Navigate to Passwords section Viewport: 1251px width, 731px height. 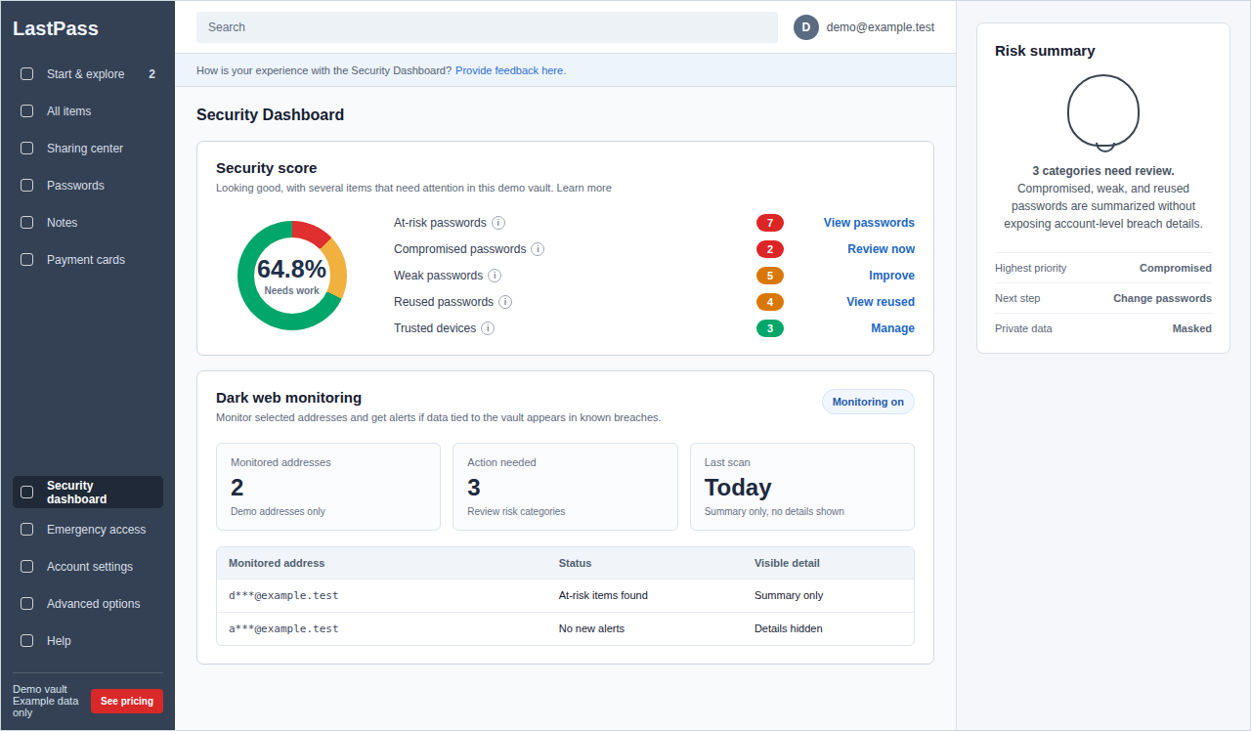(88, 186)
